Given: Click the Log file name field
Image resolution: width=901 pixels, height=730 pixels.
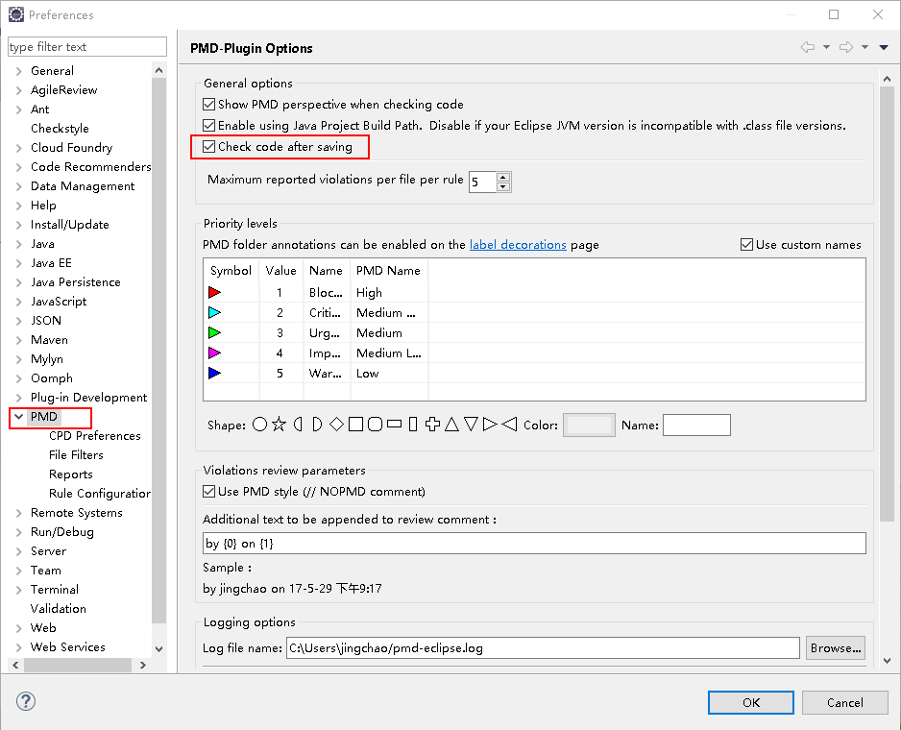Looking at the screenshot, I should point(543,647).
